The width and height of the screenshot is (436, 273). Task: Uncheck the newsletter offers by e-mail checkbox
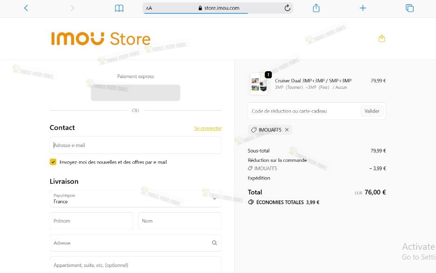[53, 162]
